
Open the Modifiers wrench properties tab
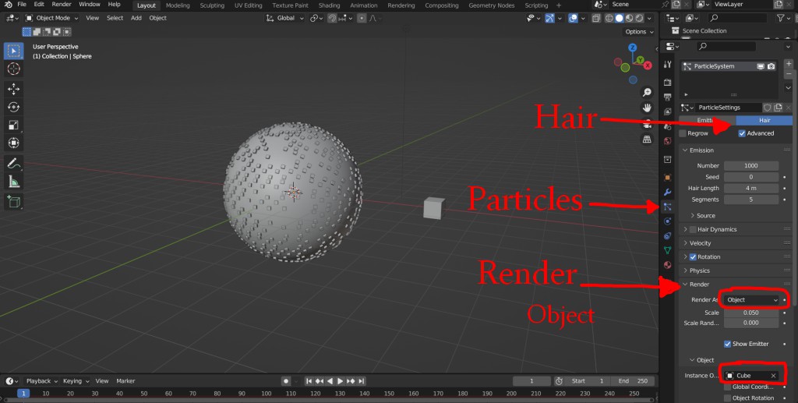click(667, 193)
